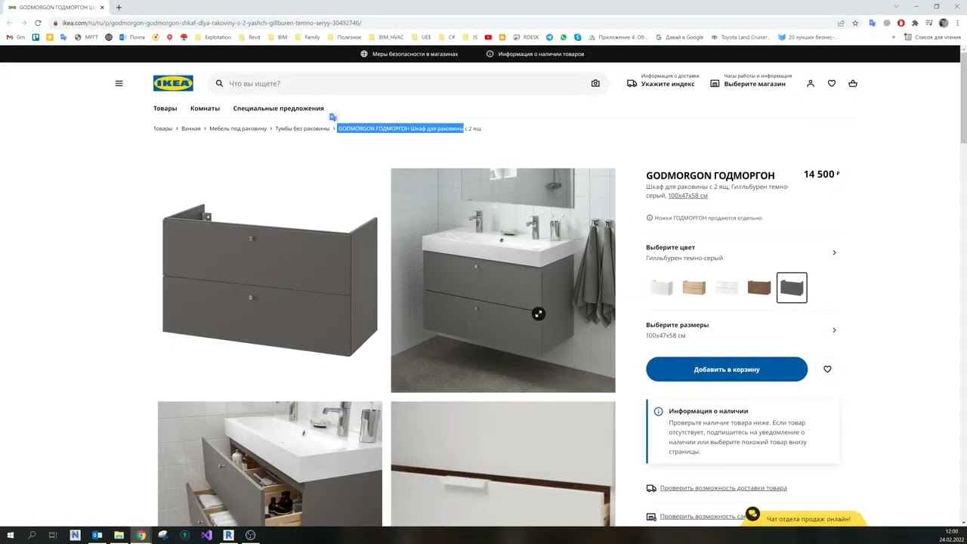Viewport: 967px width, 544px height.
Task: Reload the page in Chrome
Action: [38, 23]
